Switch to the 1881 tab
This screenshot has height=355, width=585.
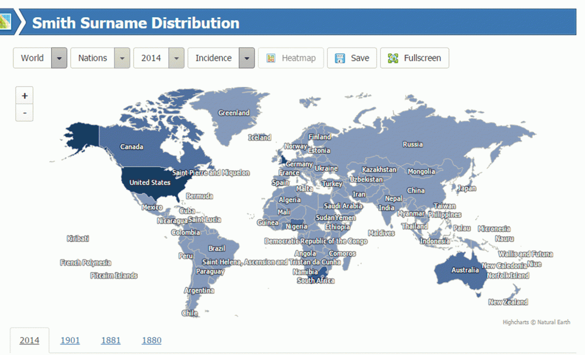[x=110, y=340]
